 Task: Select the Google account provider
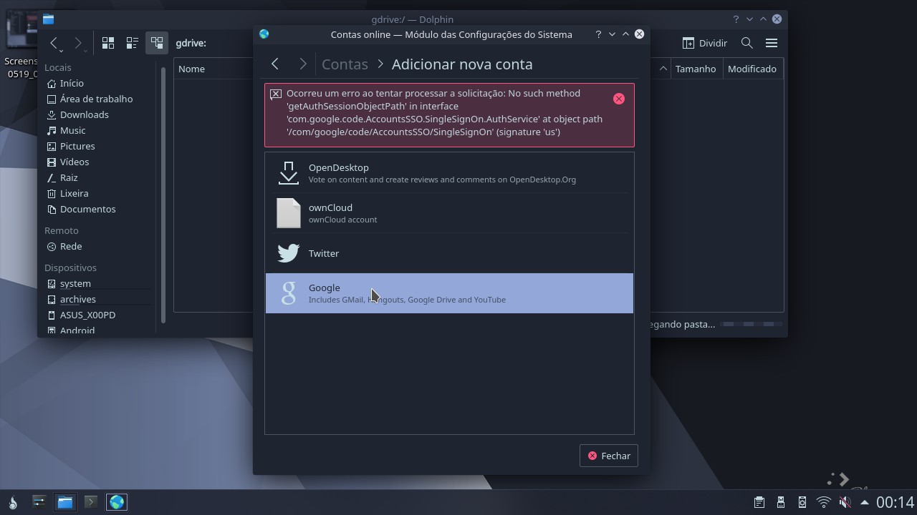click(449, 293)
